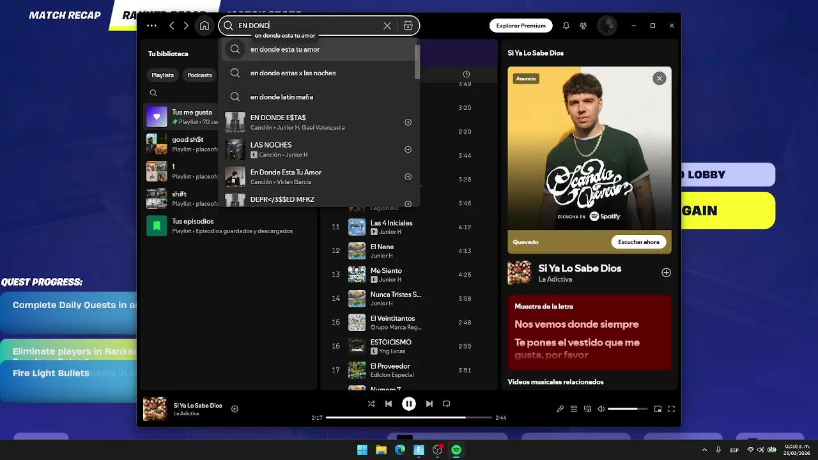
Task: Enter full screen mode icon
Action: 672,409
